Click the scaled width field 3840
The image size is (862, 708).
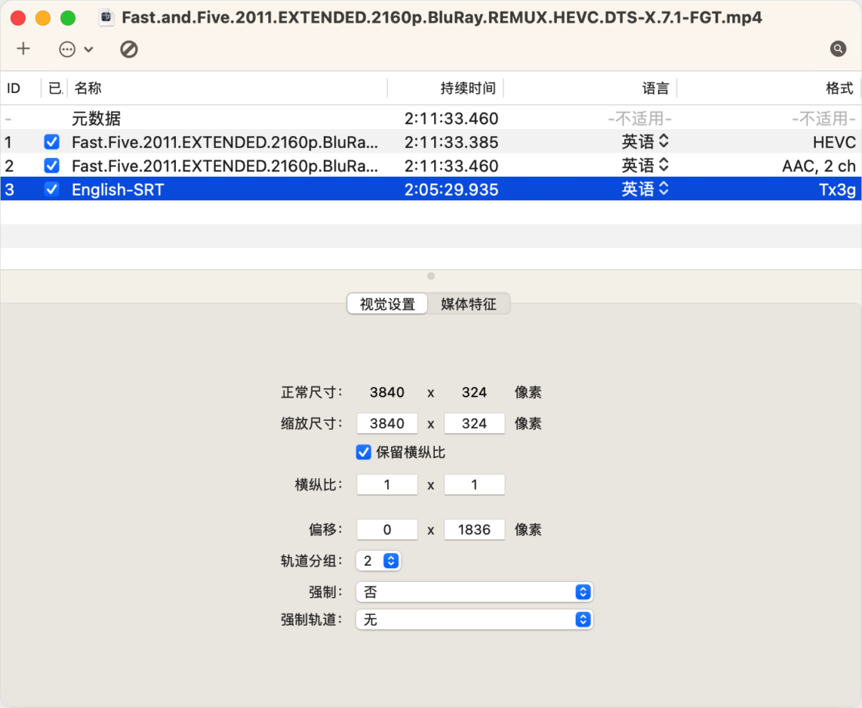387,423
